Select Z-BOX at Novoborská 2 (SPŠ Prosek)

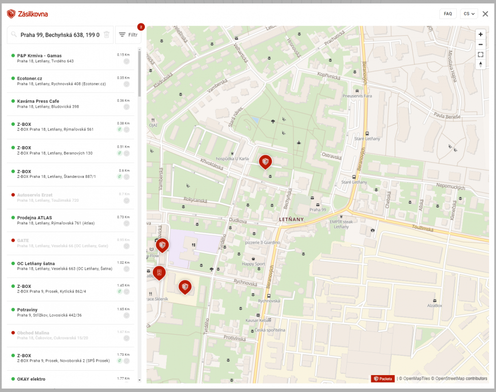tap(70, 358)
